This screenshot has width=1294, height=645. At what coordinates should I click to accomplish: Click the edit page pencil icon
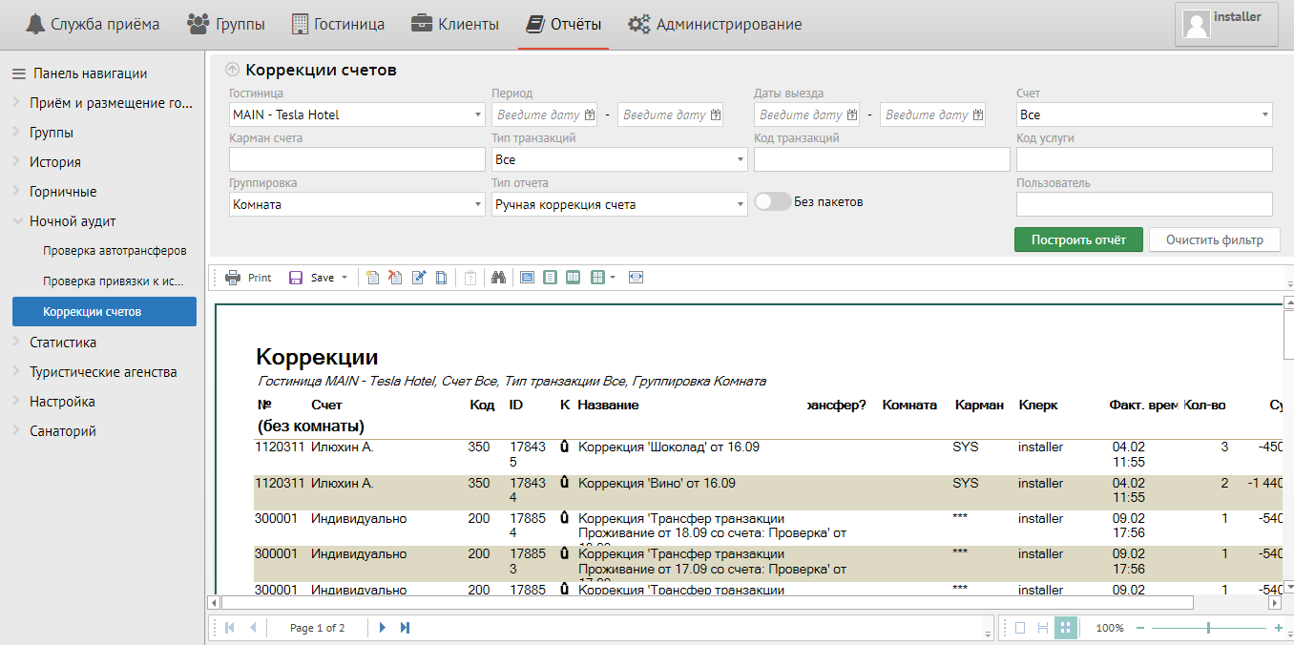pyautogui.click(x=418, y=278)
